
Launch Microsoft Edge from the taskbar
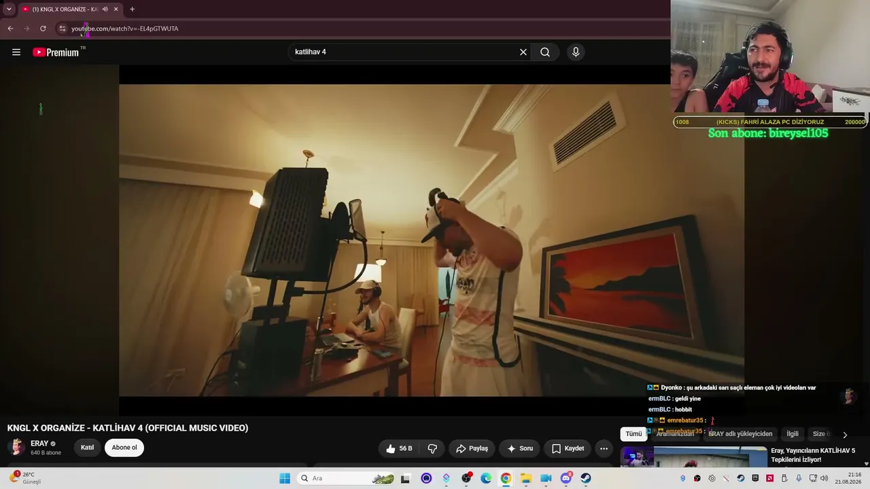point(486,478)
